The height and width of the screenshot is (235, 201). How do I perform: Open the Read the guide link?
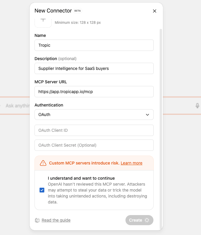(56, 220)
